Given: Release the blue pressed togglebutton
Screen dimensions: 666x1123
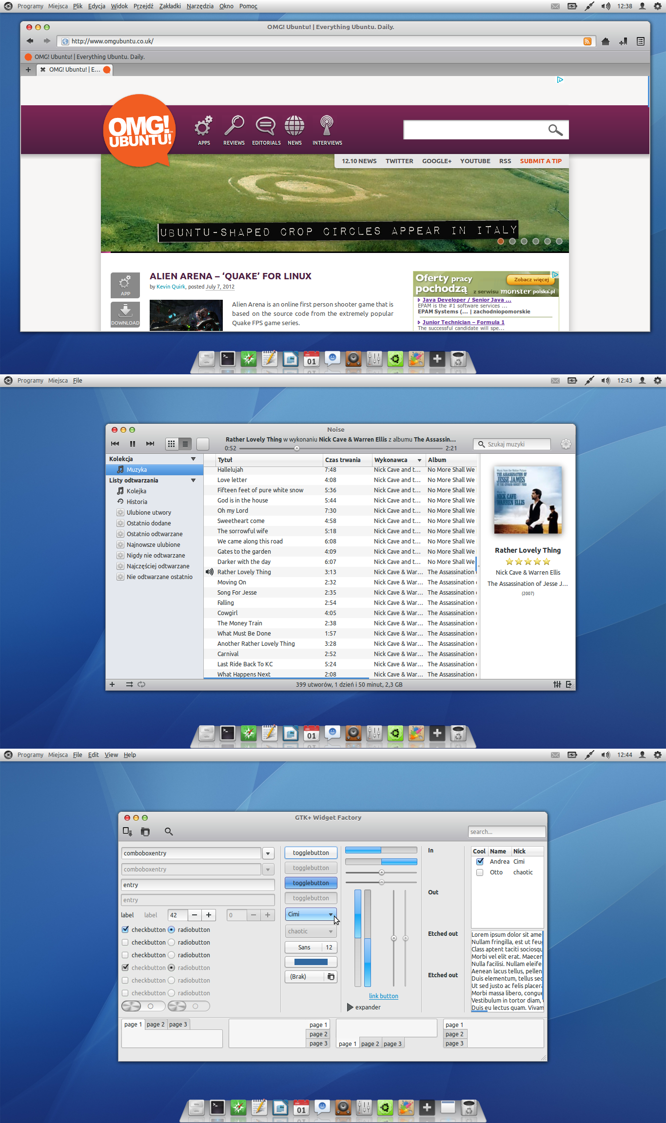Looking at the screenshot, I should tap(311, 883).
